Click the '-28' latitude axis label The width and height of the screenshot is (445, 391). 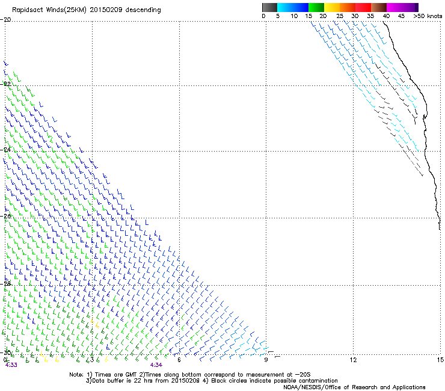(5, 284)
